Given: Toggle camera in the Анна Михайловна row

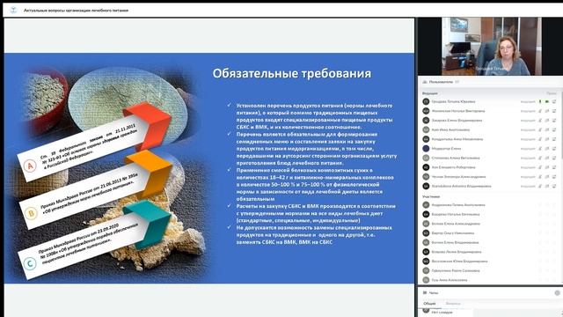Looking at the screenshot, I should pyautogui.click(x=547, y=139).
